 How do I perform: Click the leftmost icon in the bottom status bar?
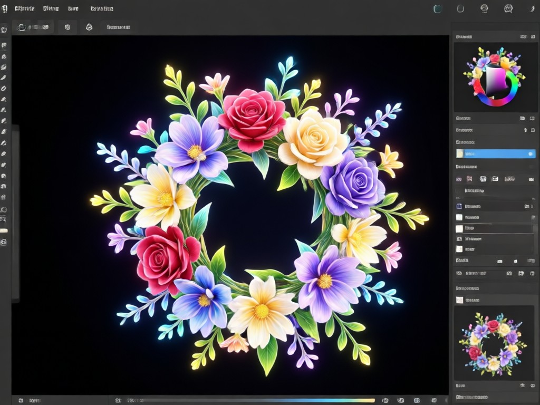click(x=21, y=401)
